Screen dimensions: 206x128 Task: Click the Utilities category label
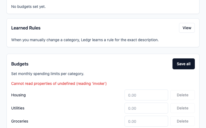click(18, 108)
